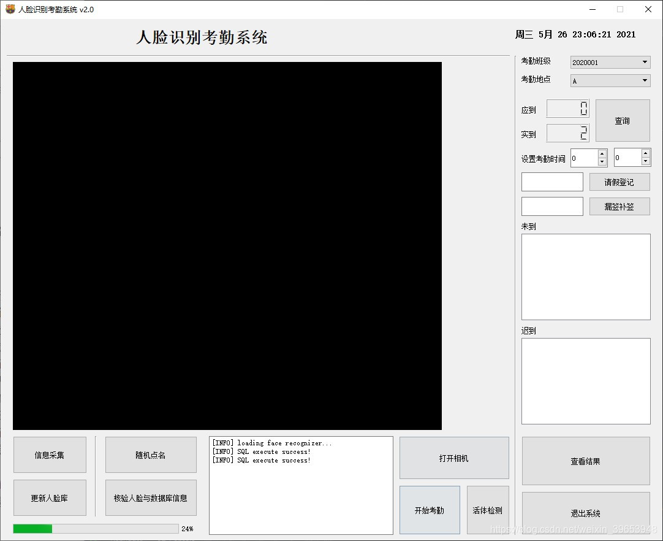Click inside the 迟到 list box
The height and width of the screenshot is (541, 663).
[x=586, y=381]
